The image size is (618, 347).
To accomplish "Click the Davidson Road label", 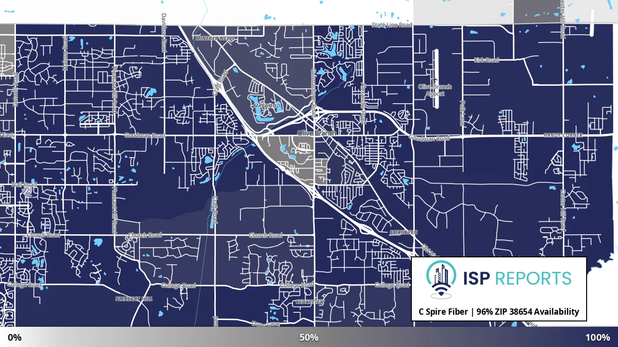I will pyautogui.click(x=163, y=33).
